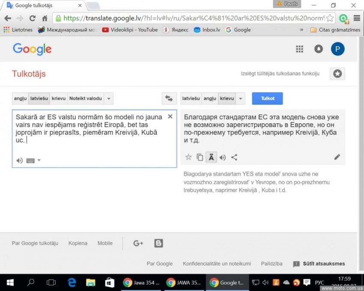Launch Microsoft Edge from the taskbar
Screen dimensions: 364x291
tap(72, 282)
